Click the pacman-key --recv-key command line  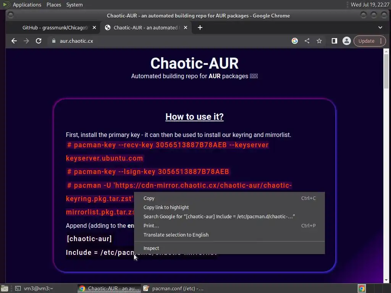point(168,145)
